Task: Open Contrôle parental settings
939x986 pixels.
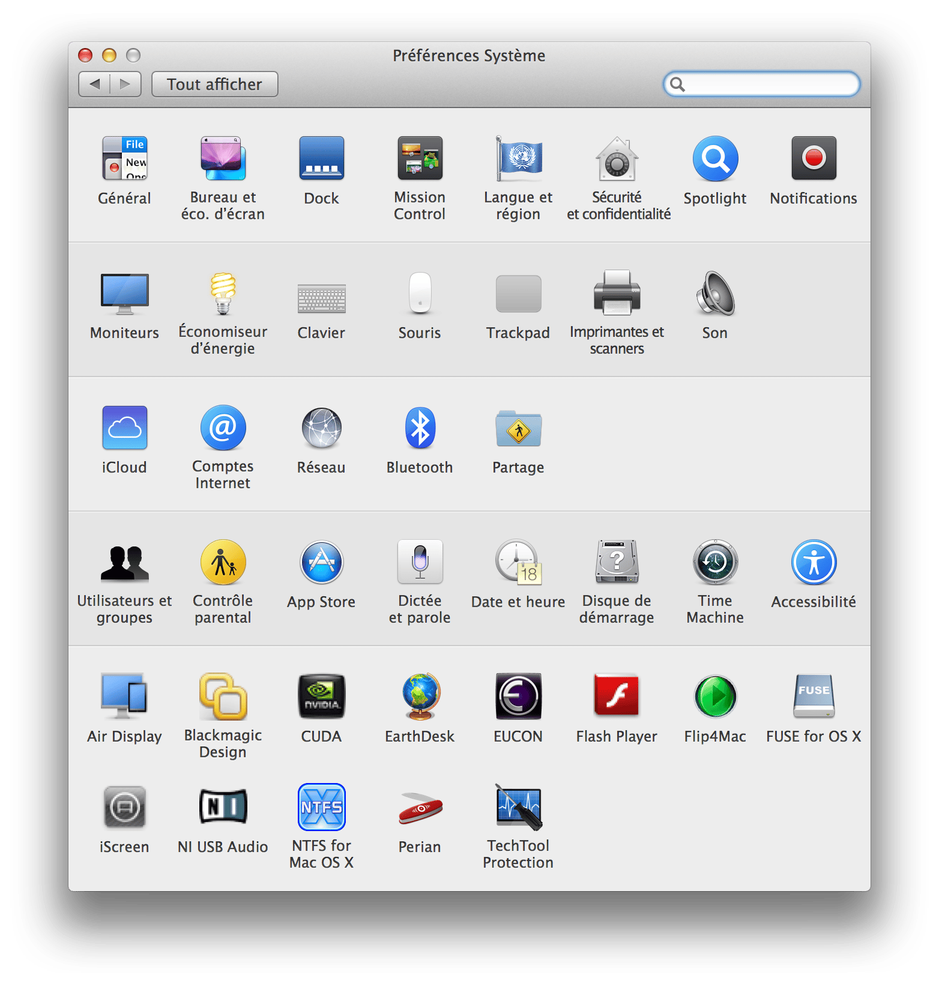Action: point(223,562)
